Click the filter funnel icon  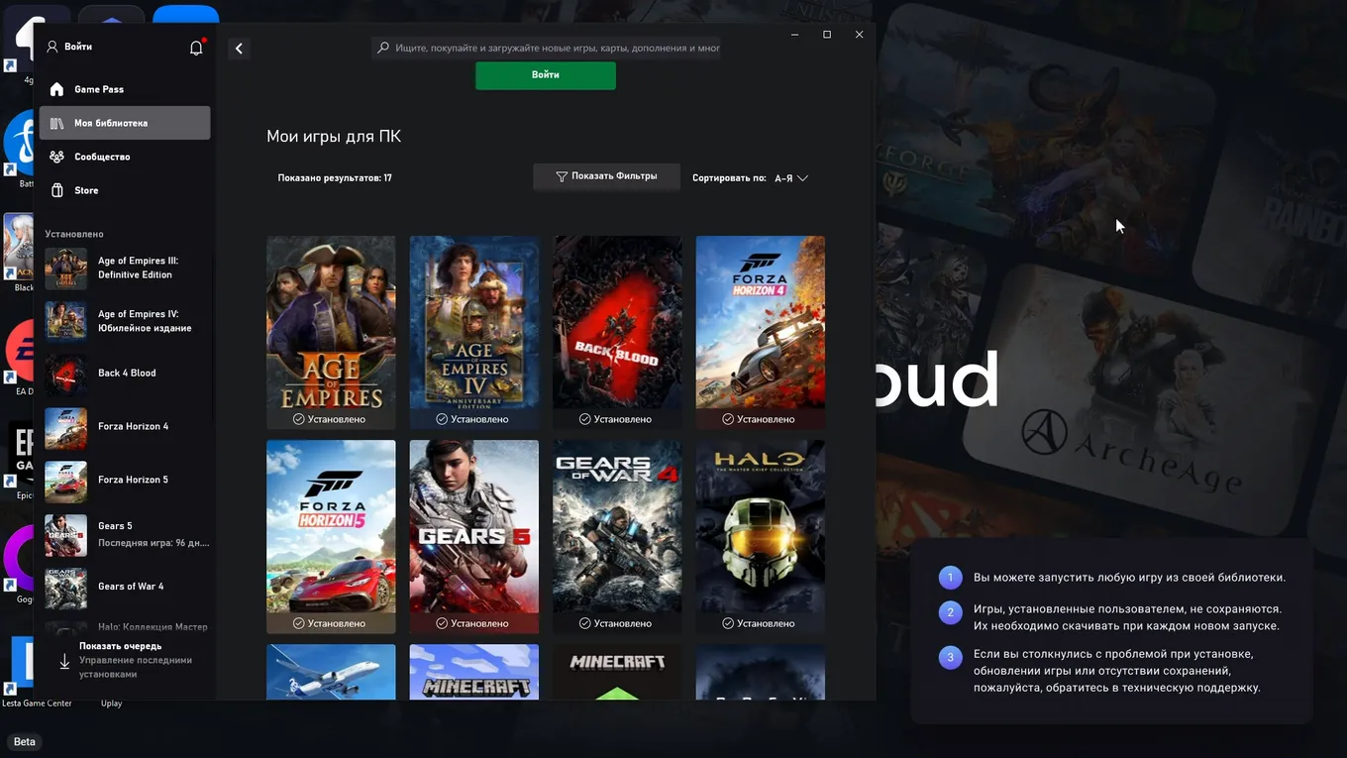(x=562, y=176)
